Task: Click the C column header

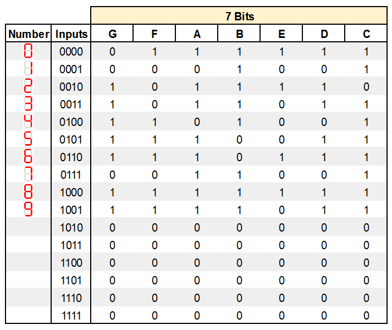Action: tap(367, 34)
